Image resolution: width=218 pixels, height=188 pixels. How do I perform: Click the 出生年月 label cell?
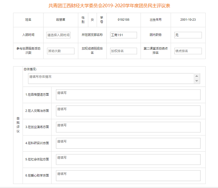click(156, 20)
